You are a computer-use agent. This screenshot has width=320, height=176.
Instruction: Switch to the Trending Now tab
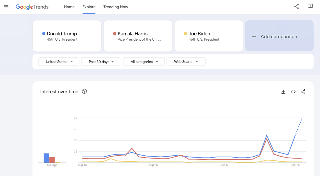116,7
